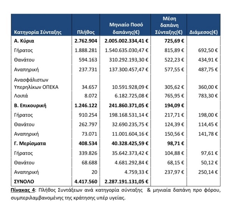Click the Πίνακας 4 caption label

[x=23, y=190]
